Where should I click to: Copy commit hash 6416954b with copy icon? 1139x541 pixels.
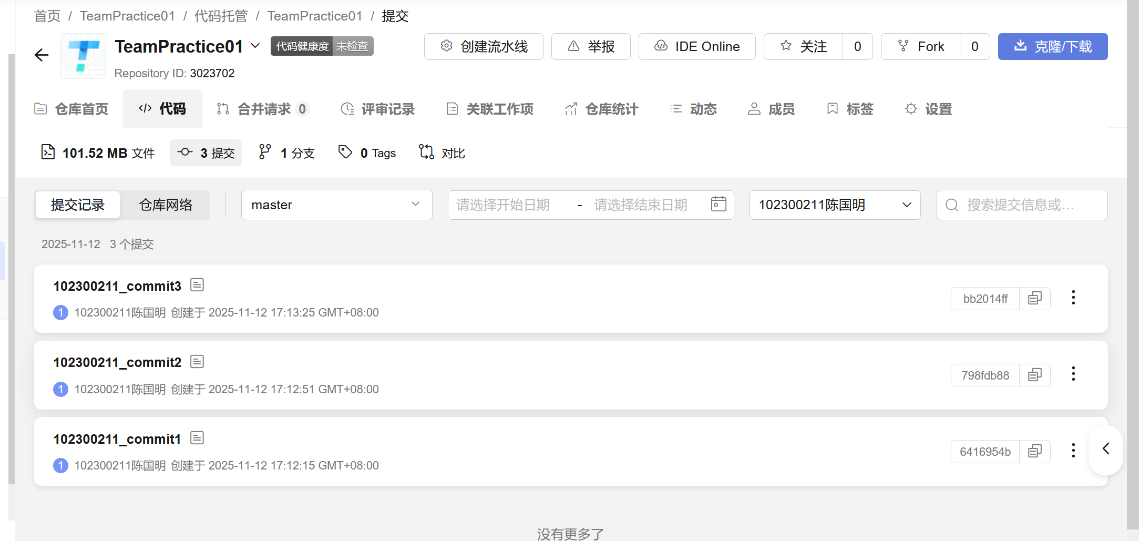click(x=1034, y=451)
